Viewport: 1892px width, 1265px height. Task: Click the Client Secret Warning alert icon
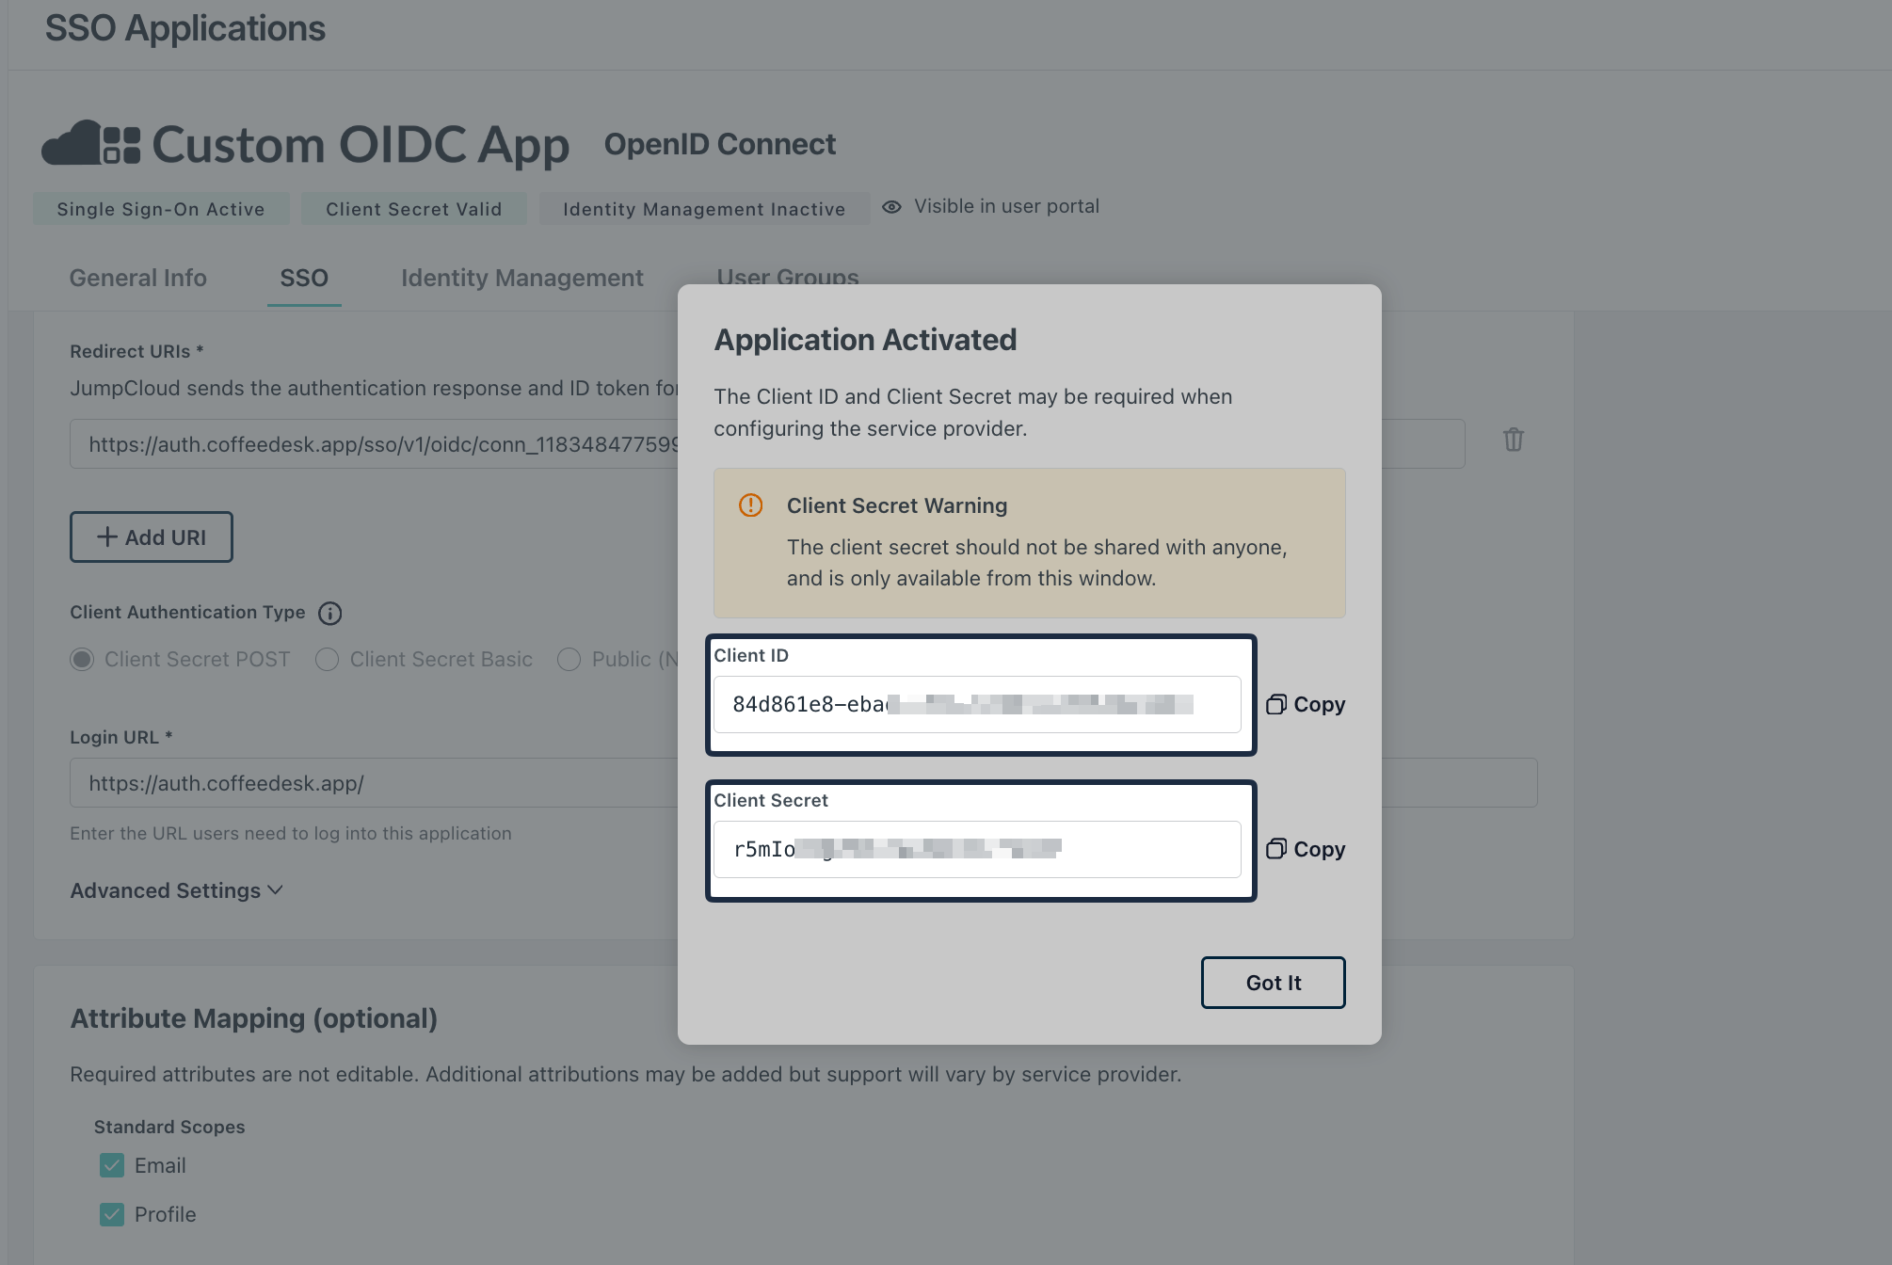750,505
